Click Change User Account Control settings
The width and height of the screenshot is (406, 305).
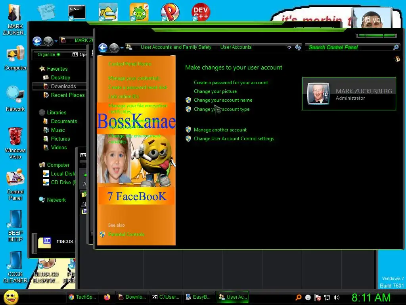tap(234, 139)
